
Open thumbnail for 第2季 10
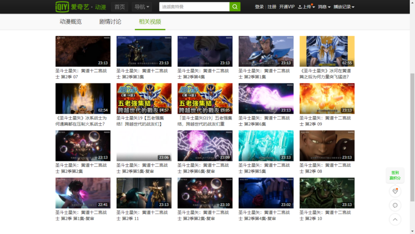(x=327, y=193)
